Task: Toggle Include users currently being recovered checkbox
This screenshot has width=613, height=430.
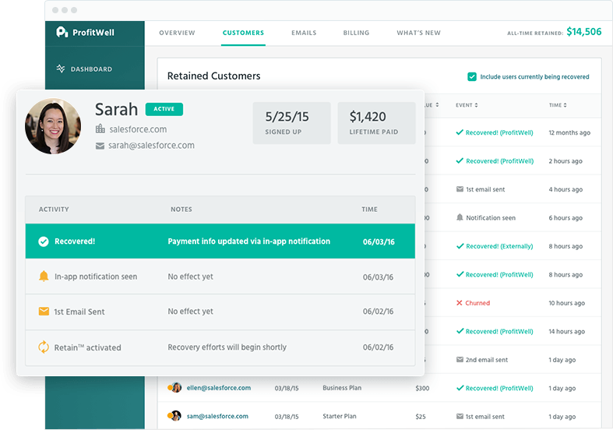Action: 472,76
